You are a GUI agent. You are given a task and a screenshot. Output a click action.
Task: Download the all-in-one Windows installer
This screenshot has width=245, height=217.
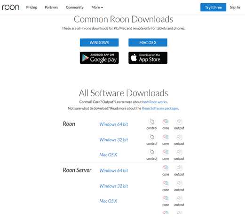point(99,42)
